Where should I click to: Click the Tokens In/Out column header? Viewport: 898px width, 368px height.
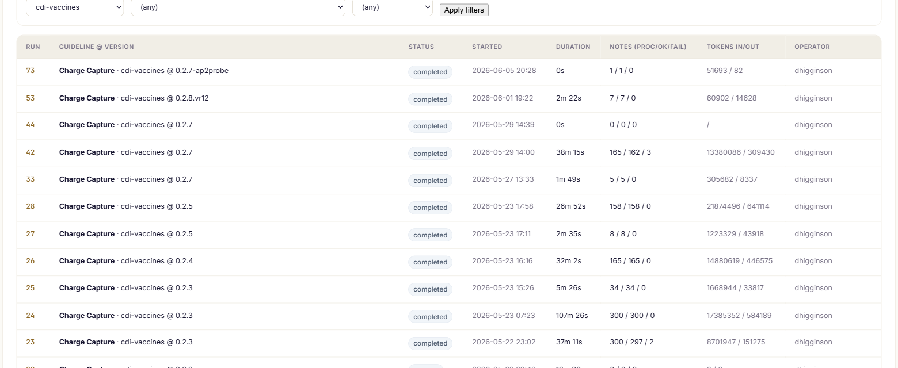point(733,47)
